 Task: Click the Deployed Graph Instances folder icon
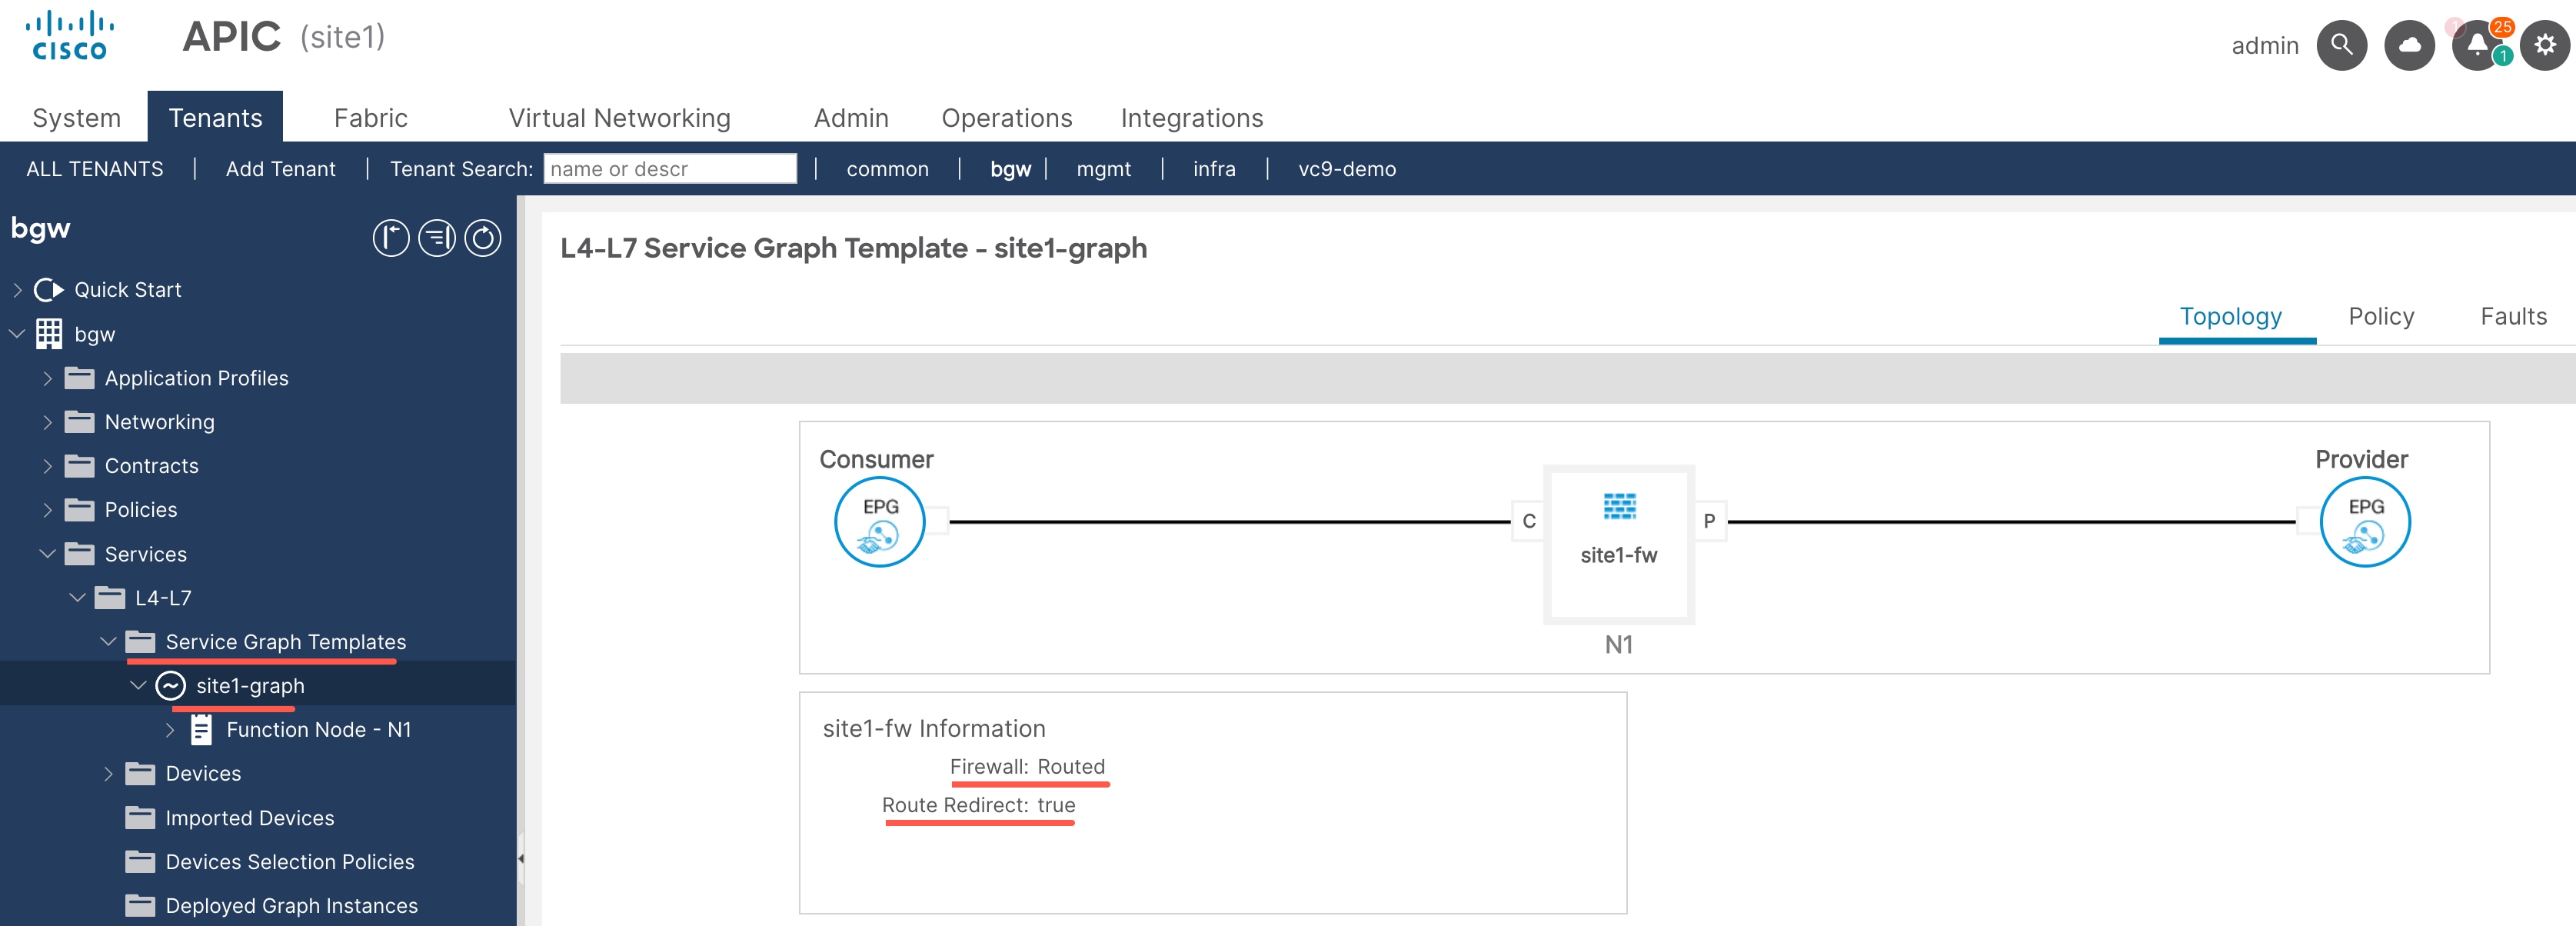(140, 906)
